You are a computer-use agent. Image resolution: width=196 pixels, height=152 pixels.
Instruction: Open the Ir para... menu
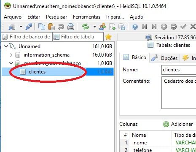click(115, 17)
